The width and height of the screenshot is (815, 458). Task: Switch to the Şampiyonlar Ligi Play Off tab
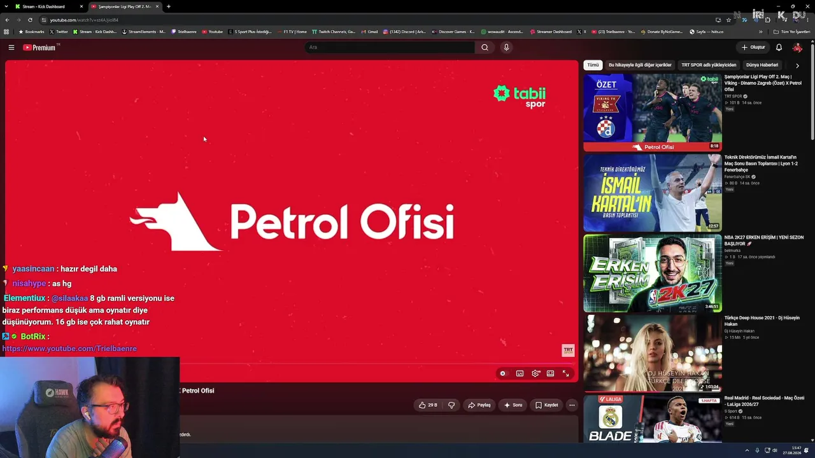click(125, 6)
